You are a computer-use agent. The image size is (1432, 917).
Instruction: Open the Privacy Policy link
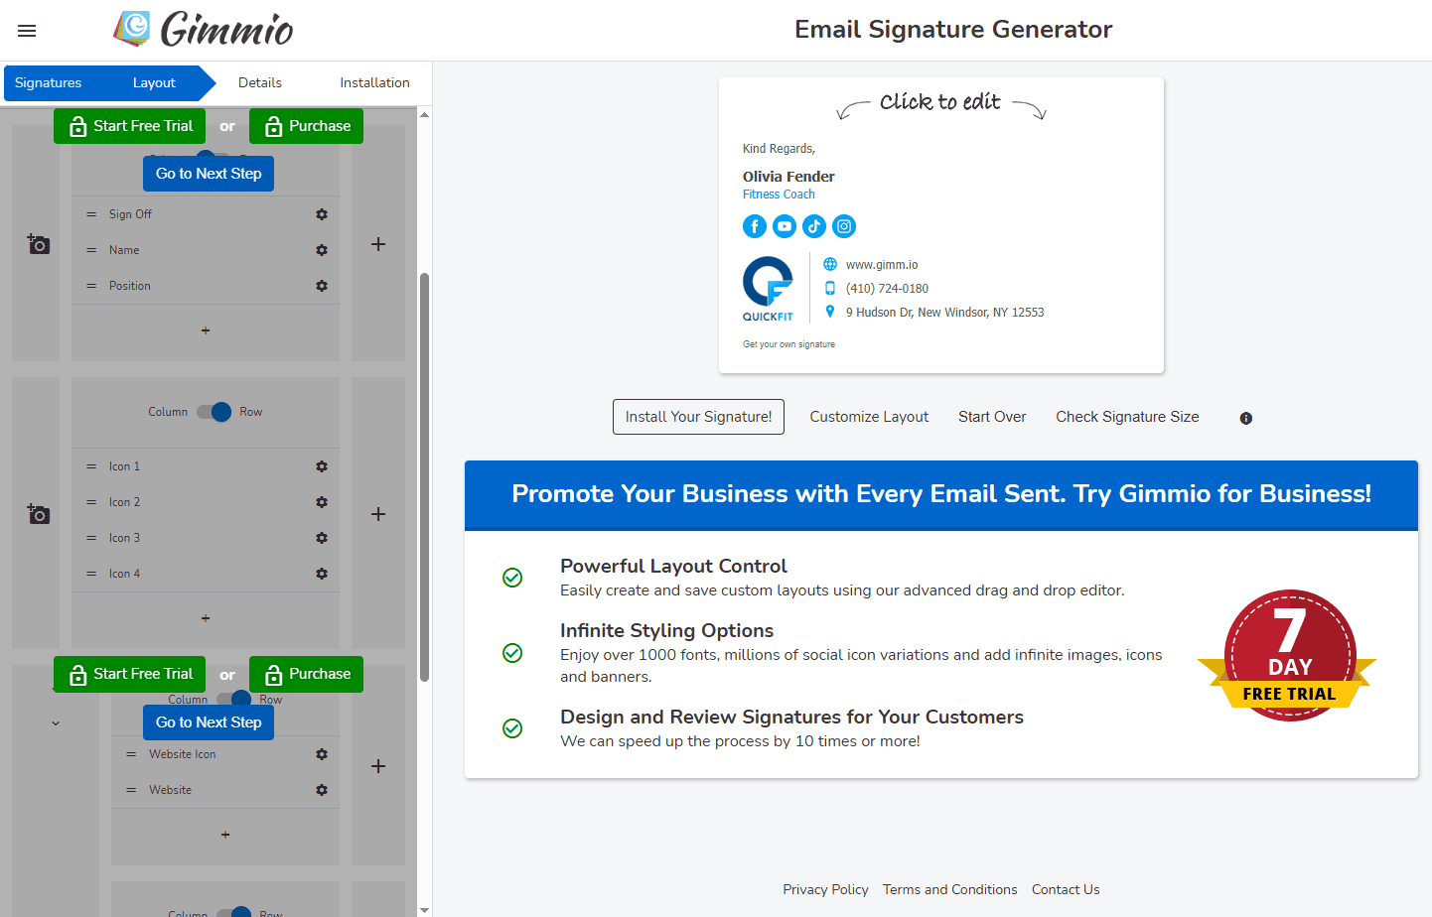[825, 890]
